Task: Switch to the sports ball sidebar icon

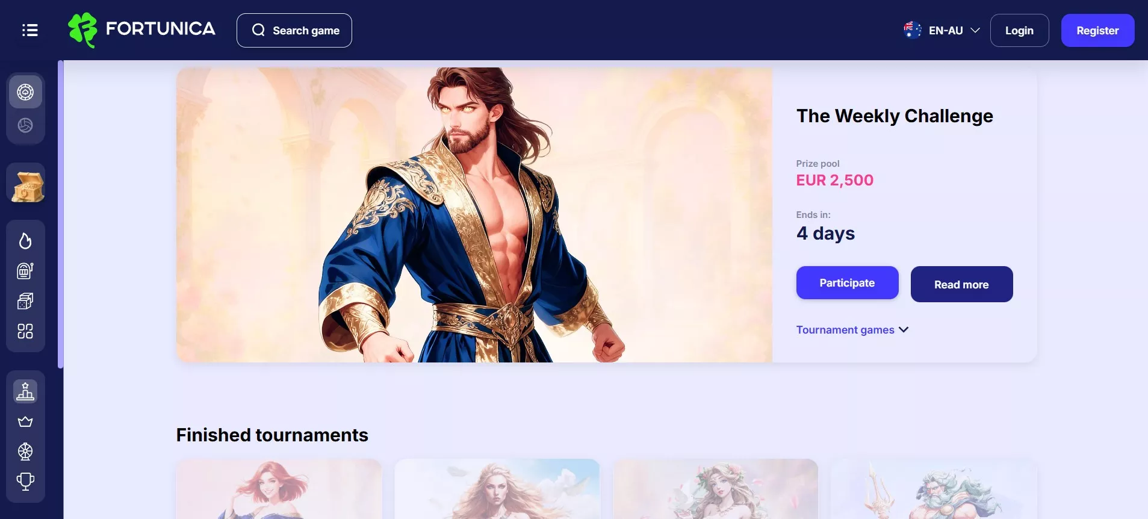Action: click(x=25, y=125)
